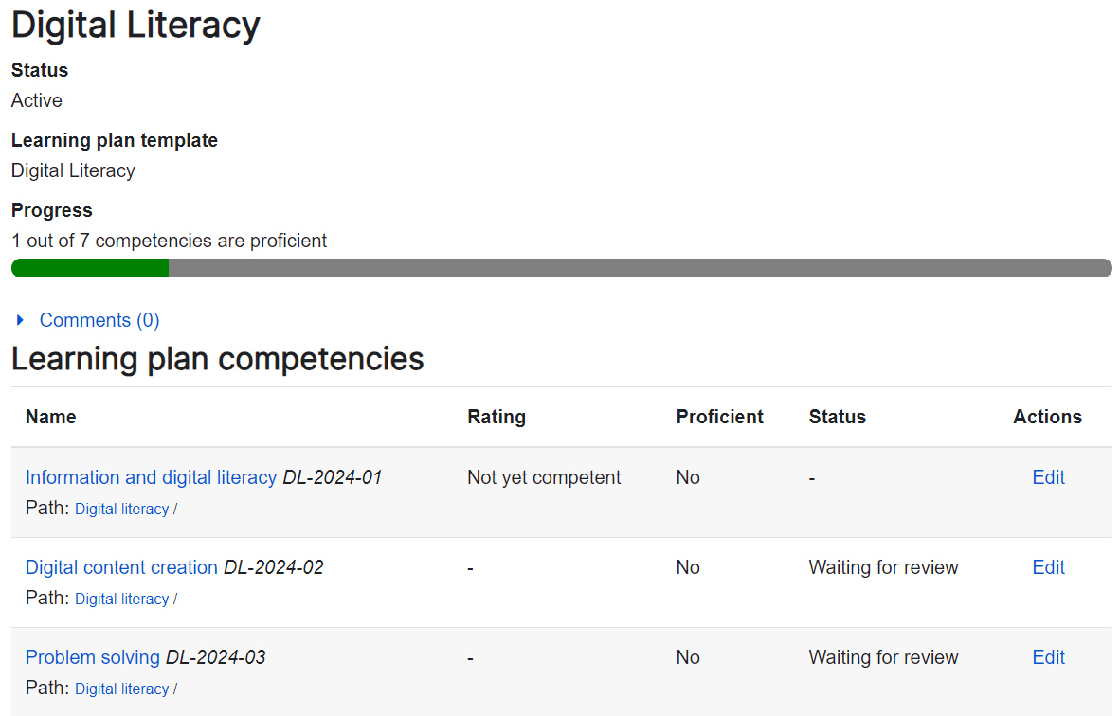Select the Rating column header
Image resolution: width=1120 pixels, height=716 pixels.
click(496, 417)
